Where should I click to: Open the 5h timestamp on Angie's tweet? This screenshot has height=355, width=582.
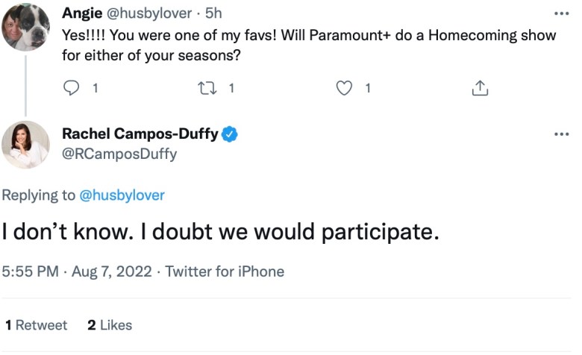tap(214, 13)
